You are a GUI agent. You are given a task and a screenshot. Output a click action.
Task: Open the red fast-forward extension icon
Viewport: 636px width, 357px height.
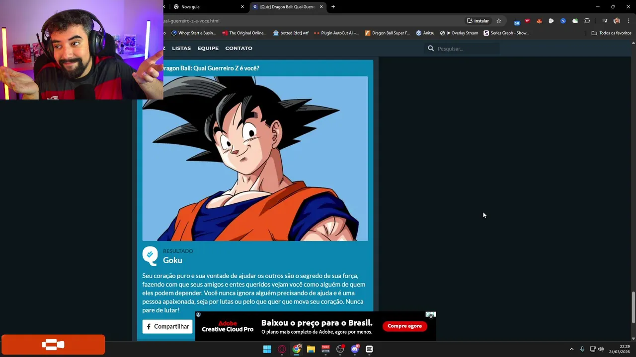527,21
